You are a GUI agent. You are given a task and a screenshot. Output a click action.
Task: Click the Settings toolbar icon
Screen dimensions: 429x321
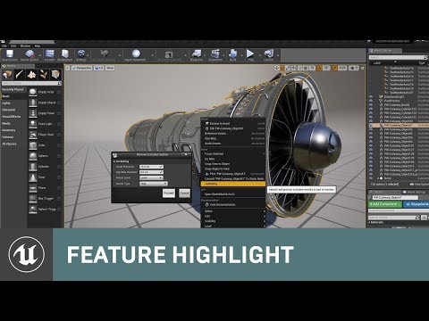click(x=81, y=53)
